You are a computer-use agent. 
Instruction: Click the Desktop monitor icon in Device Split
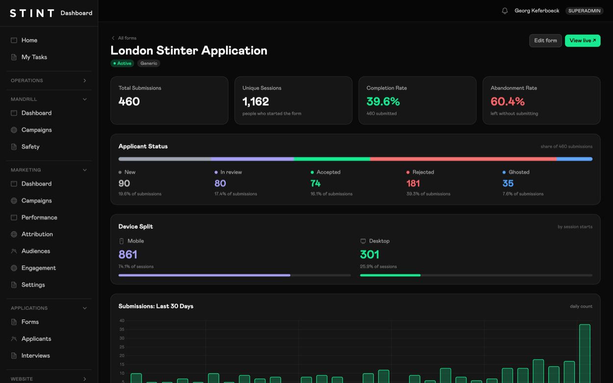(363, 241)
